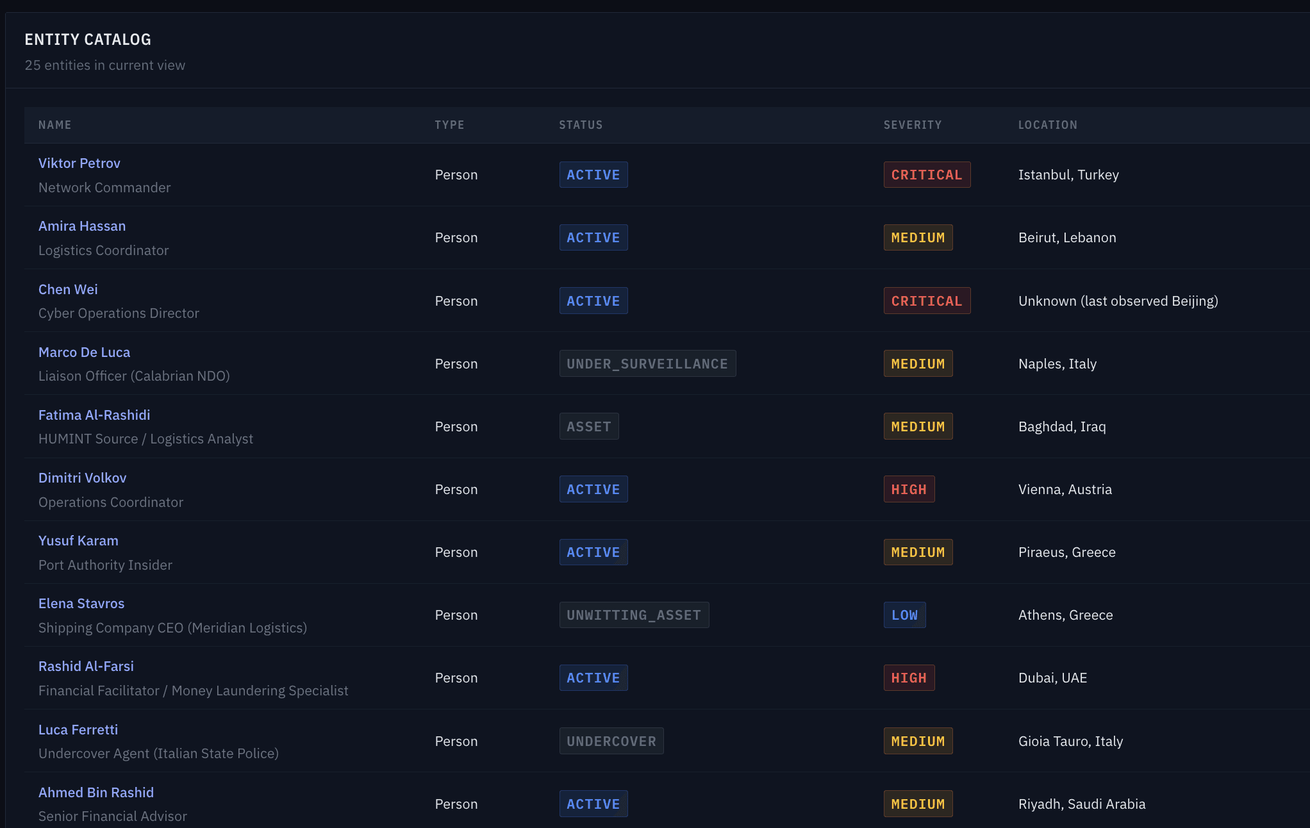Click the CRITICAL severity badge for Chen Wei
1310x828 pixels.
pyautogui.click(x=927, y=300)
